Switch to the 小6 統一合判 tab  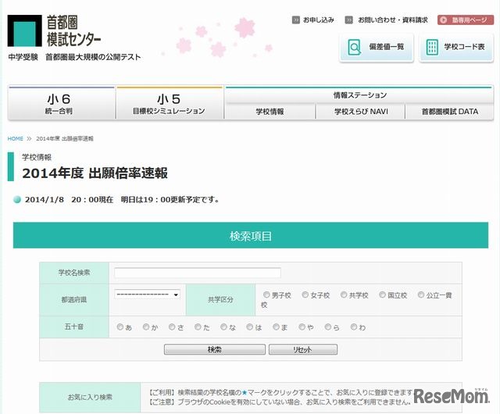point(61,103)
